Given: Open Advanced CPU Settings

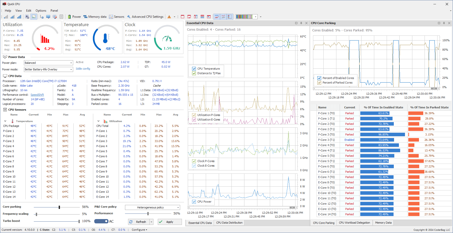Looking at the screenshot, I should click(x=145, y=17).
